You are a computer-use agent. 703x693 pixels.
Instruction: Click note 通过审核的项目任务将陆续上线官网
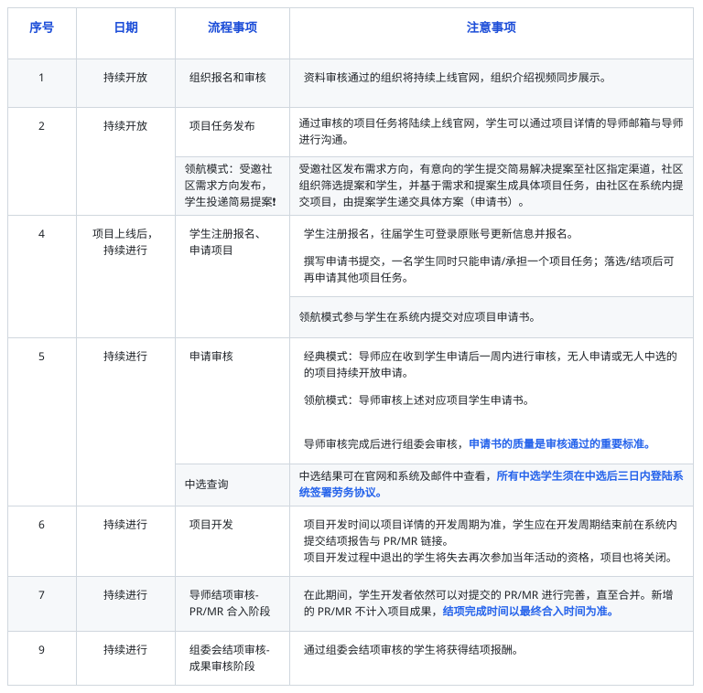pos(491,132)
